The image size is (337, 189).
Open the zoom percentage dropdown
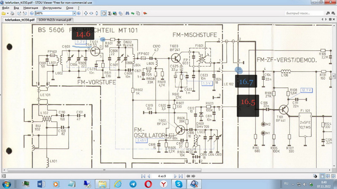[x=74, y=13]
